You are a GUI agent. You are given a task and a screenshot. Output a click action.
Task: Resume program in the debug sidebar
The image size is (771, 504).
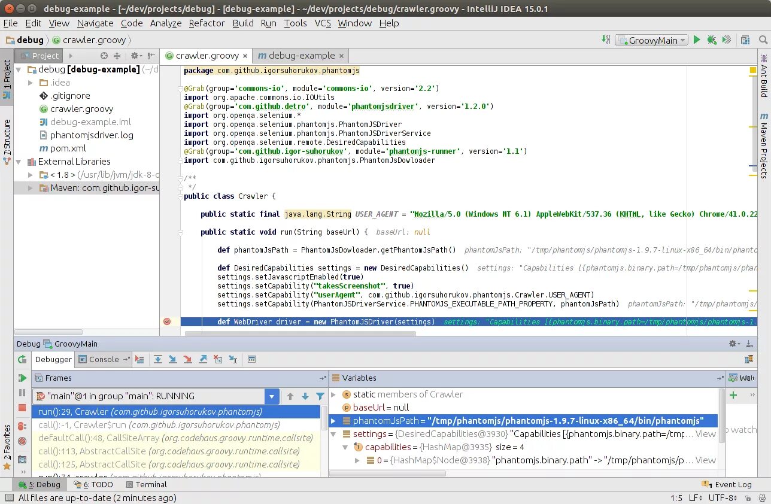click(22, 378)
